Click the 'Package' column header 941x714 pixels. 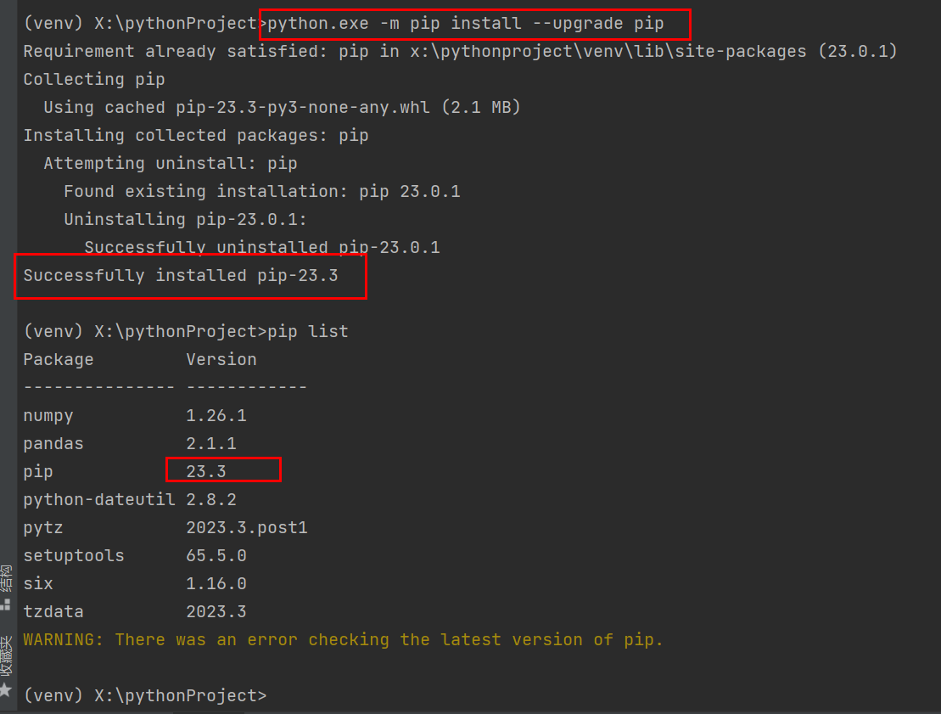(x=59, y=359)
